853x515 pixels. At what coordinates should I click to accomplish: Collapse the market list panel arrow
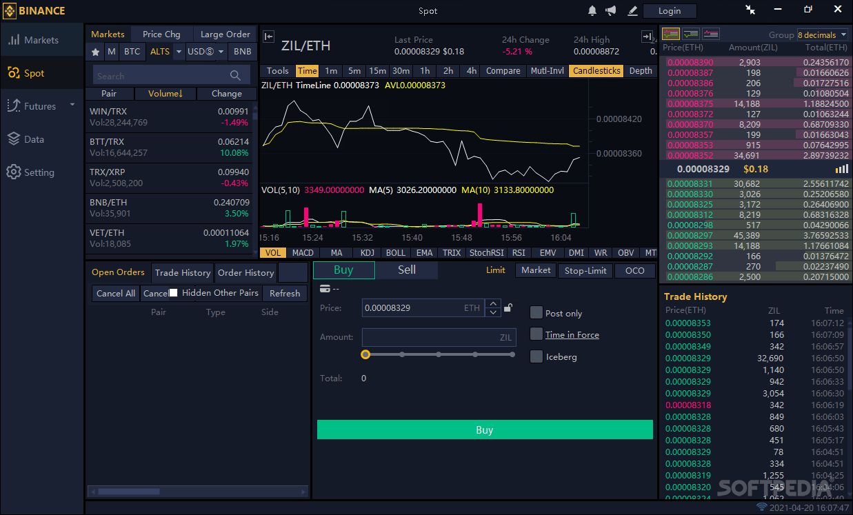point(269,37)
